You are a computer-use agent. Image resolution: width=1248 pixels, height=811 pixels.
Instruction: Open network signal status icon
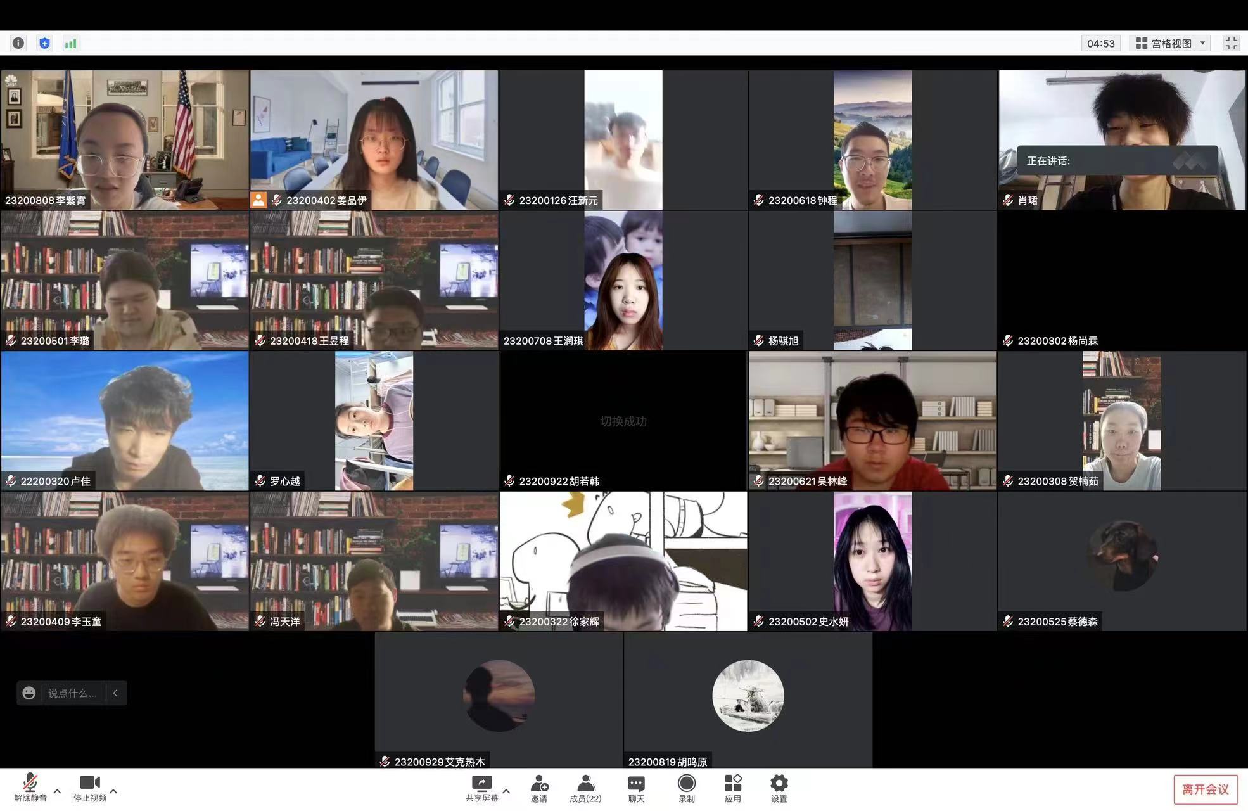pos(70,43)
